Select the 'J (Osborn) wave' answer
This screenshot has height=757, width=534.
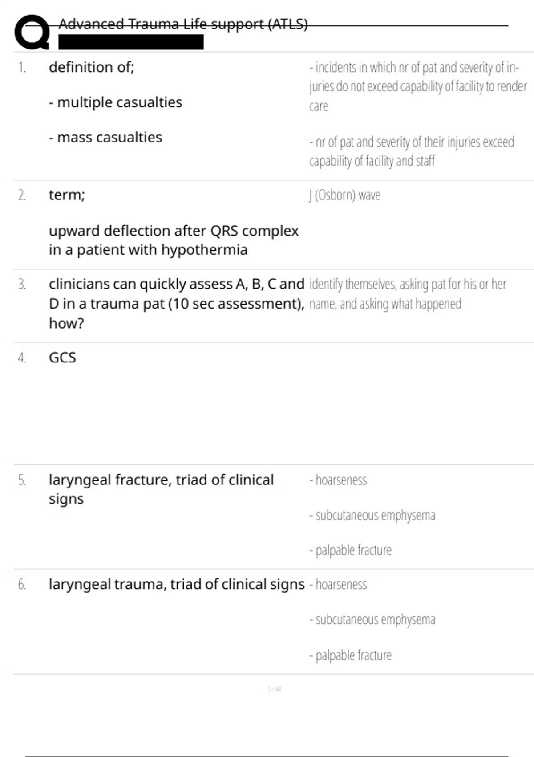point(345,195)
